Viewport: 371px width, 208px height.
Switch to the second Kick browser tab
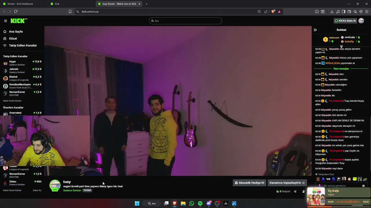coord(71,4)
